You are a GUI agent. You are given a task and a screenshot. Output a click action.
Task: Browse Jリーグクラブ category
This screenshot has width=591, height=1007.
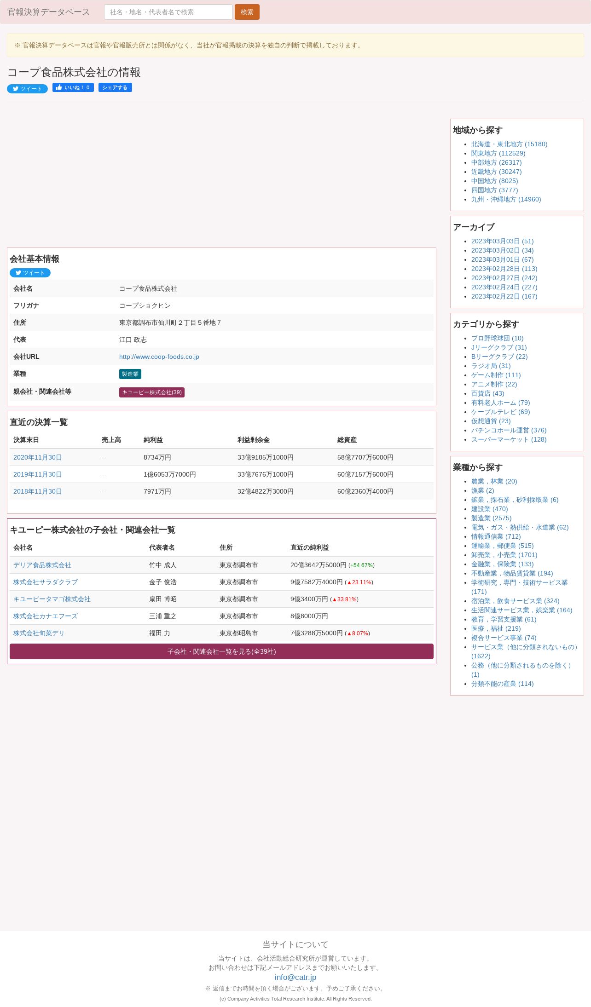(x=499, y=347)
